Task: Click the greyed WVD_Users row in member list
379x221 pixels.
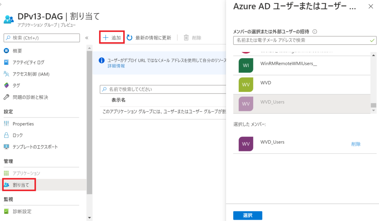Action: pos(302,104)
